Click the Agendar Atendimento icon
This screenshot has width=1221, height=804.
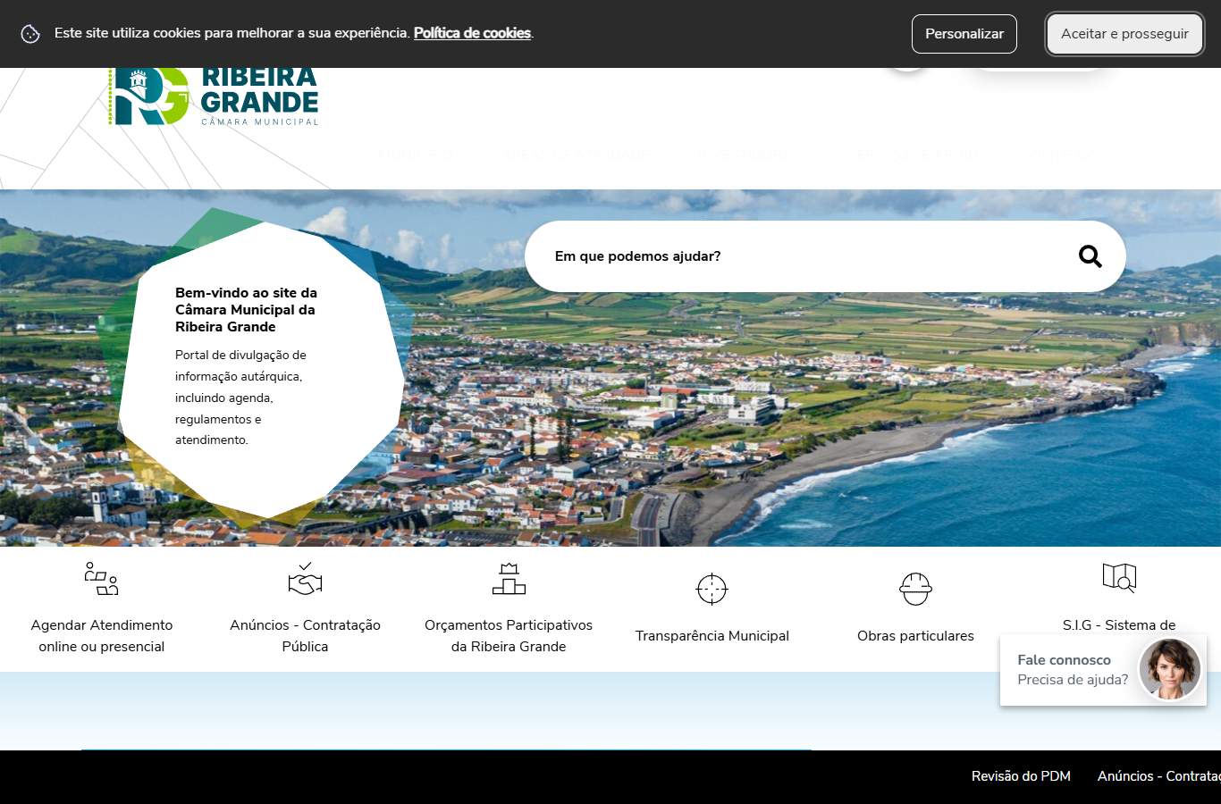pyautogui.click(x=101, y=579)
